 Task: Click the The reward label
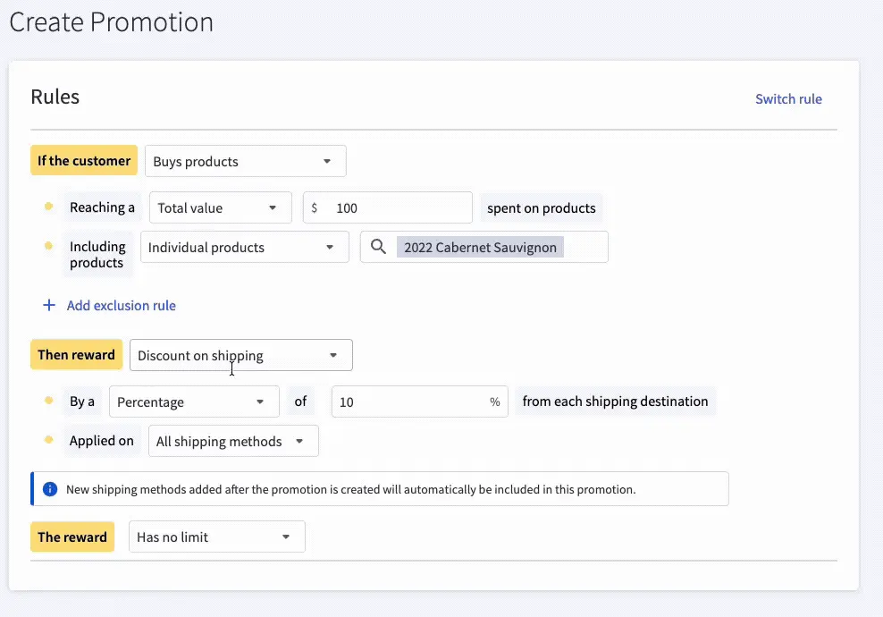pyautogui.click(x=71, y=537)
